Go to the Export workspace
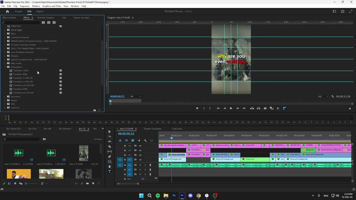Viewport: 356px width, 200px height. click(40, 11)
